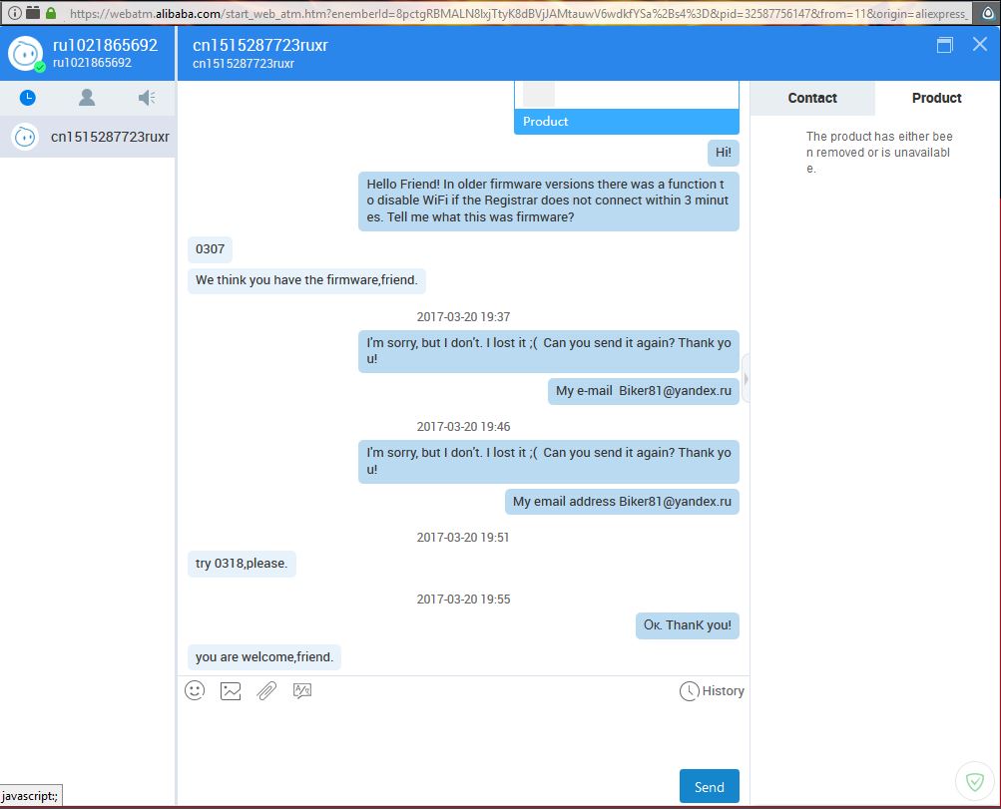This screenshot has height=809, width=1001.
Task: Collapse the right side panel arrow
Action: 746,378
